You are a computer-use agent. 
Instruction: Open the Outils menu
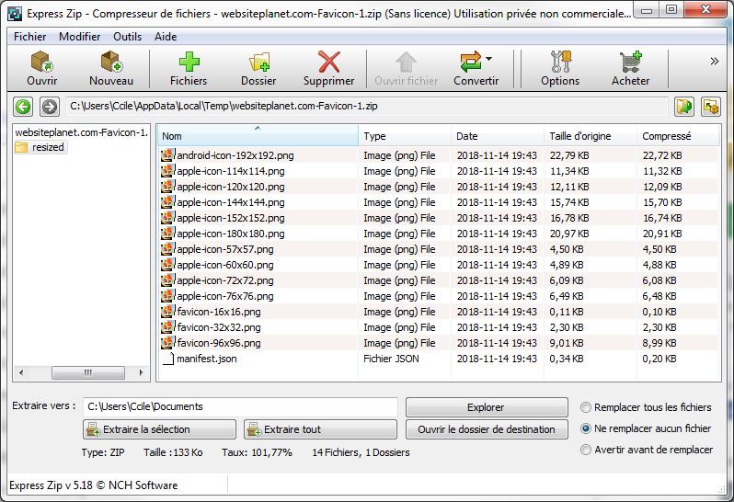click(127, 37)
